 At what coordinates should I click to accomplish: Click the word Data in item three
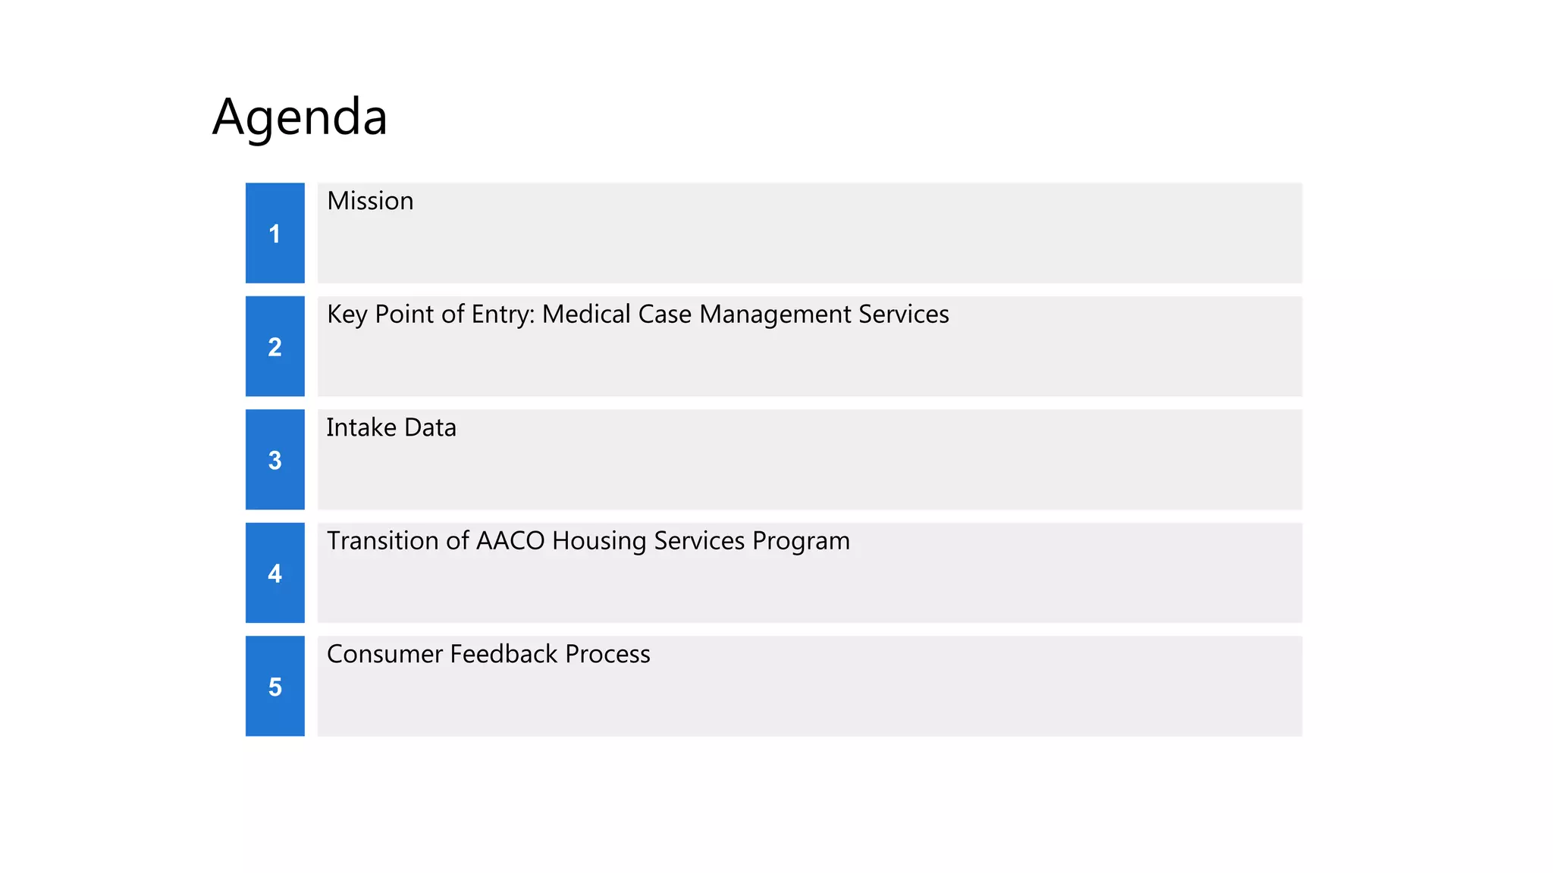(x=430, y=427)
